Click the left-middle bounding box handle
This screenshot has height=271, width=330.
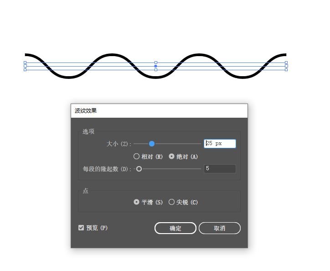tap(25, 66)
